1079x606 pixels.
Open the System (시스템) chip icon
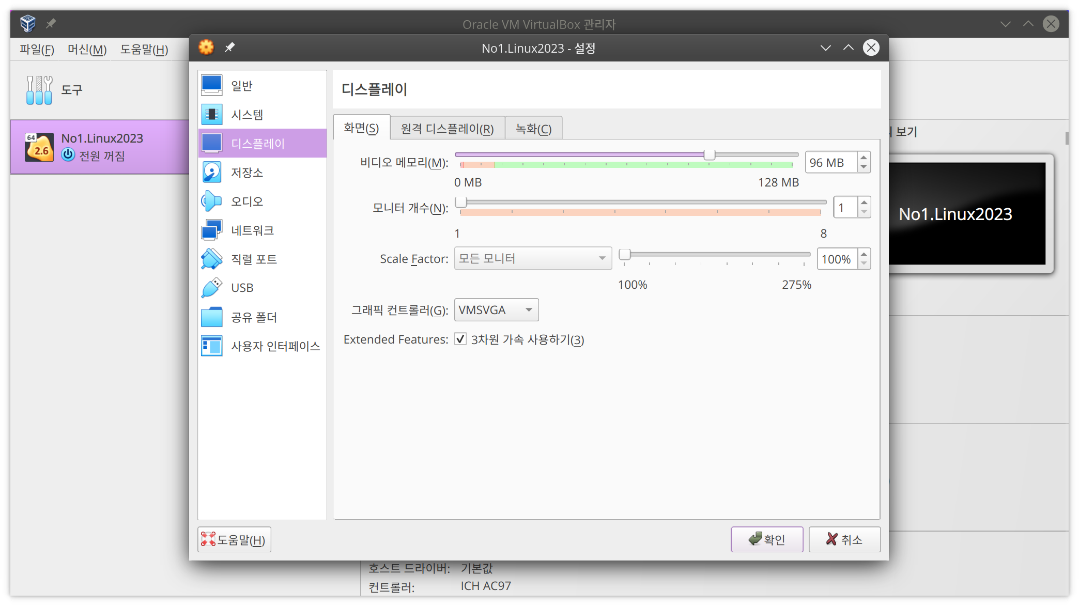pos(211,114)
